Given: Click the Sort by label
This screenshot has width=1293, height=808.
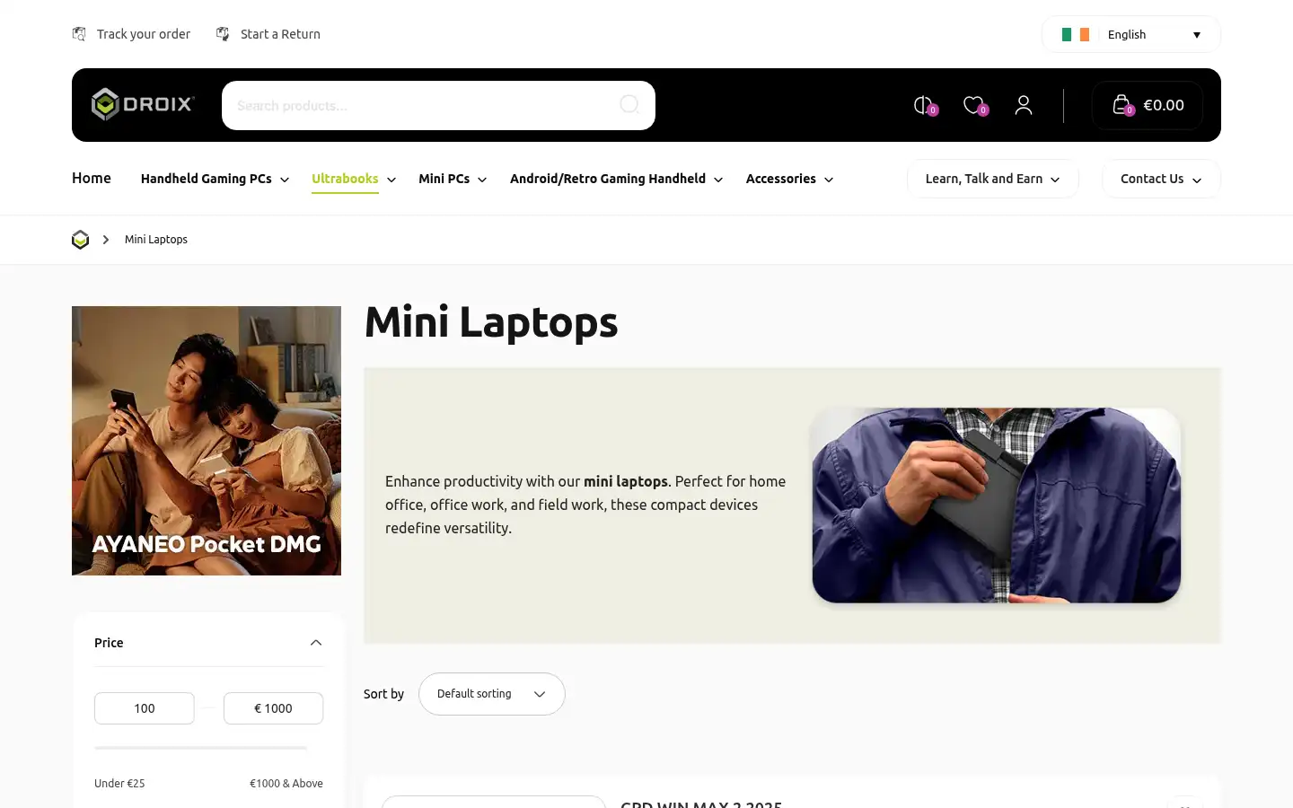Looking at the screenshot, I should click(x=383, y=694).
